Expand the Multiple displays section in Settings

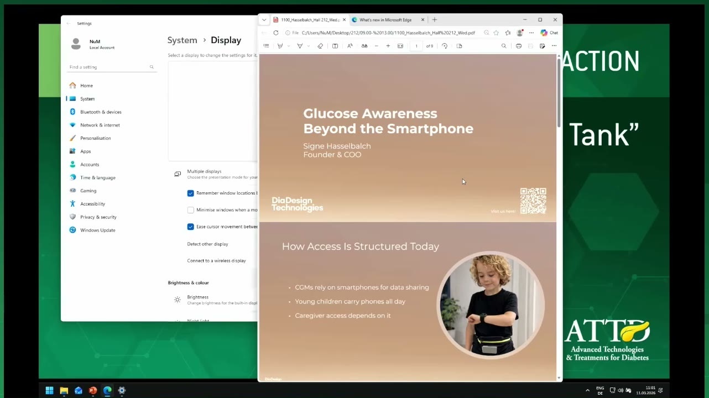(213, 174)
